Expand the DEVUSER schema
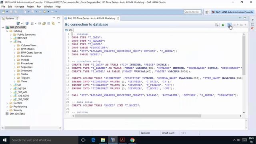 point(11,38)
